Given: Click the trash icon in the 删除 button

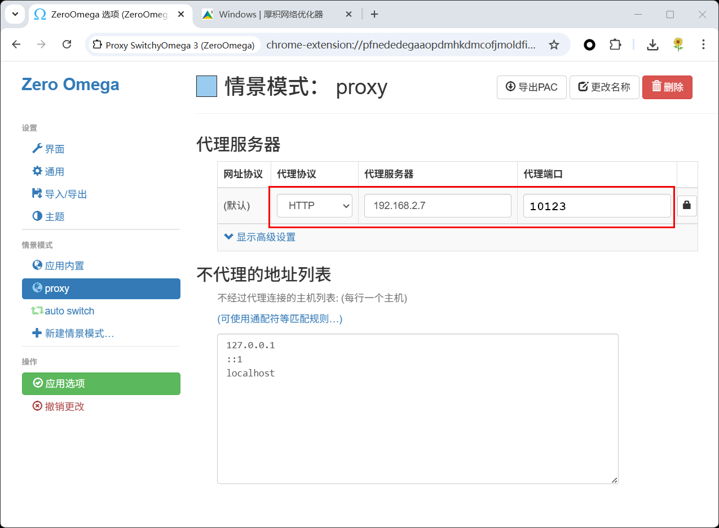Looking at the screenshot, I should point(658,87).
